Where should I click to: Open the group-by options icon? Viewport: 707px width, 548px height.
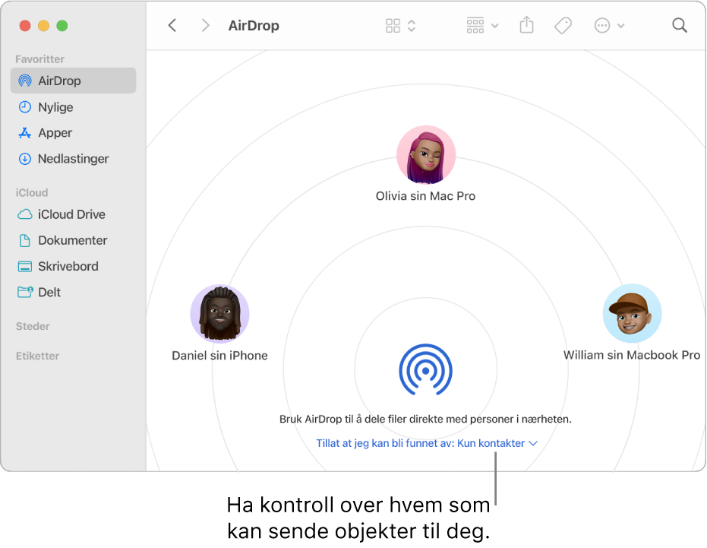click(475, 25)
